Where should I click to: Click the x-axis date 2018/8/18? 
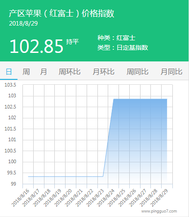click(x=42, y=198)
